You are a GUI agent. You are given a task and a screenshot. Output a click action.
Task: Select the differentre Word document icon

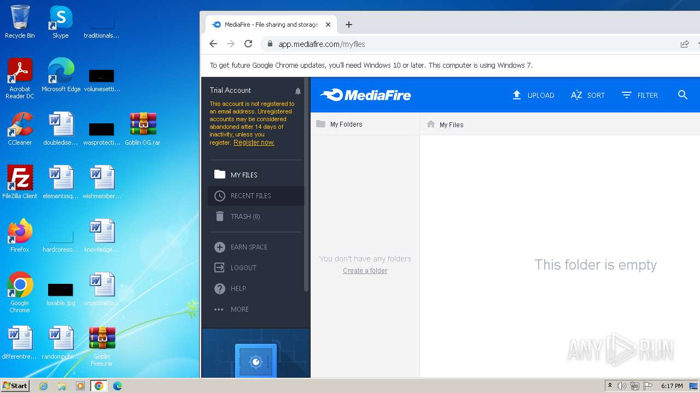point(20,343)
